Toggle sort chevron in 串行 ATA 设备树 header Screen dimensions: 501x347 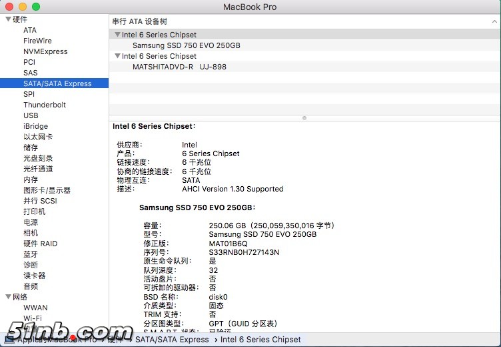click(x=494, y=21)
